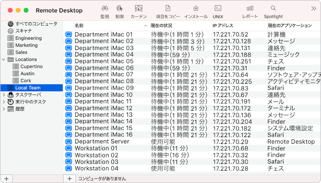Click the Department iMac 14 computer icon
Image resolution: width=321 pixels, height=183 pixels.
pos(69,122)
